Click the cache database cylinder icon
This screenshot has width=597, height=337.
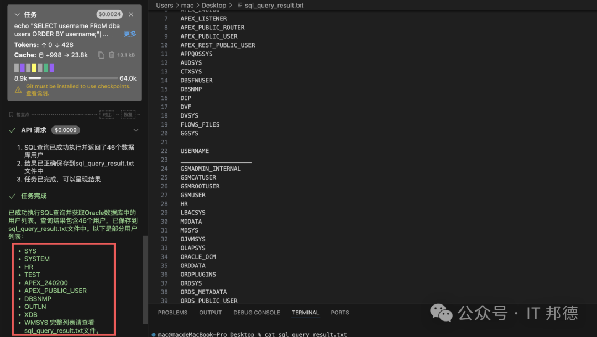(41, 55)
